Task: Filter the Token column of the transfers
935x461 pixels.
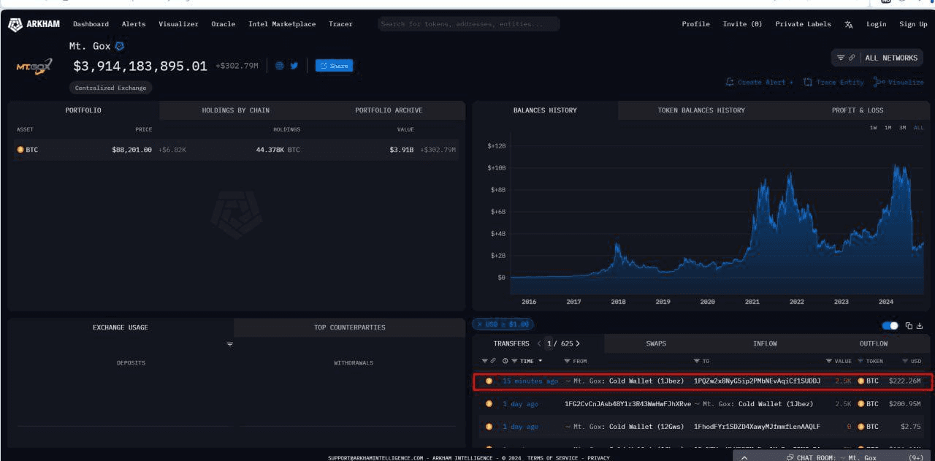Action: pos(860,361)
